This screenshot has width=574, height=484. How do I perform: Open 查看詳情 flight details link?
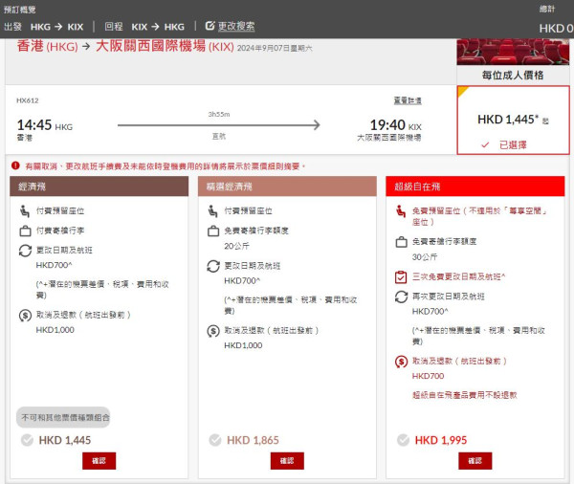pos(408,100)
